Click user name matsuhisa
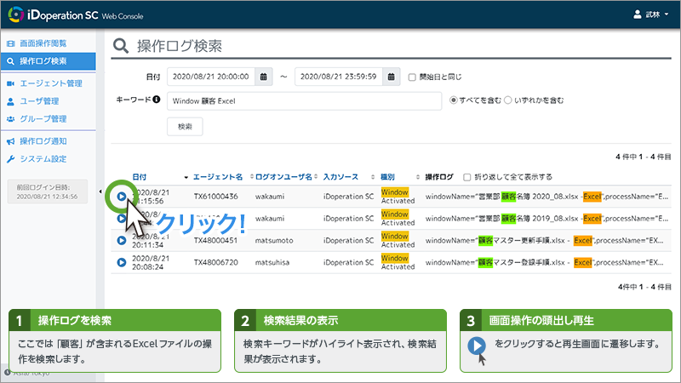This screenshot has width=681, height=383. point(272,262)
